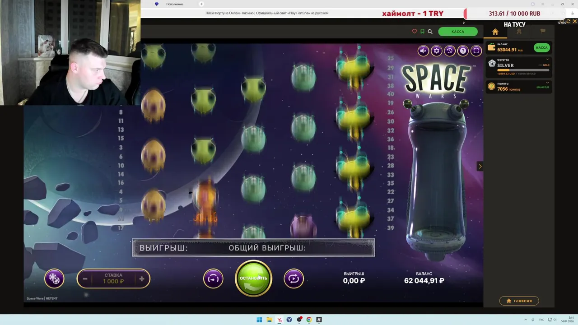The height and width of the screenshot is (325, 578).
Task: Add game to favorites with heart icon
Action: 415,32
